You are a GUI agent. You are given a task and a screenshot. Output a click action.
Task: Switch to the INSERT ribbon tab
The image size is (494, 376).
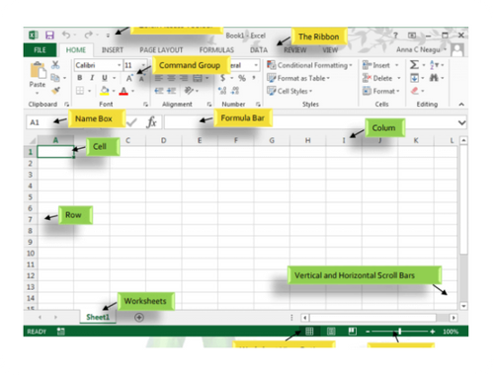coord(113,50)
